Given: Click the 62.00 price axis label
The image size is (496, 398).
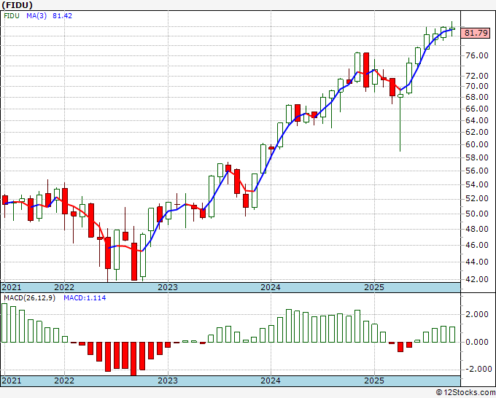Looking at the screenshot, I should tap(477, 132).
